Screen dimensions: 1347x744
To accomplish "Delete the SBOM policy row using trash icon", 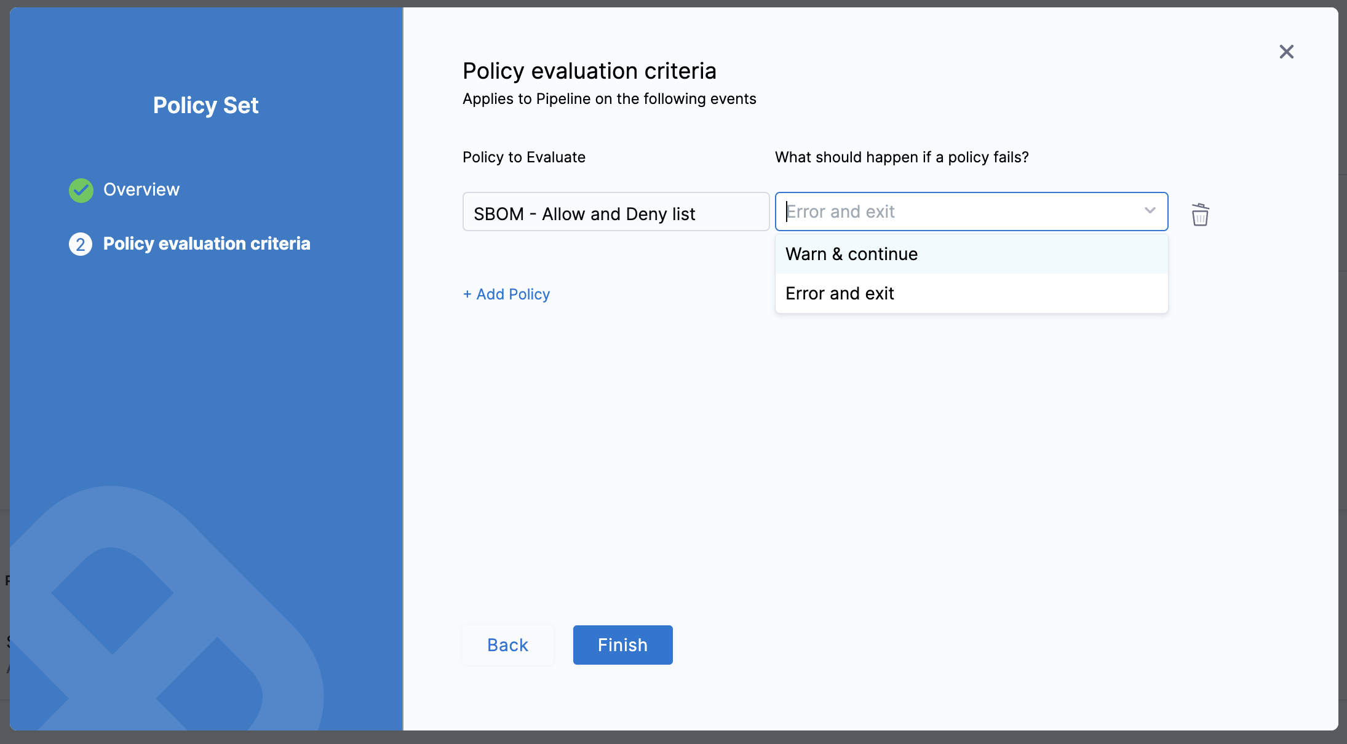I will click(1200, 215).
